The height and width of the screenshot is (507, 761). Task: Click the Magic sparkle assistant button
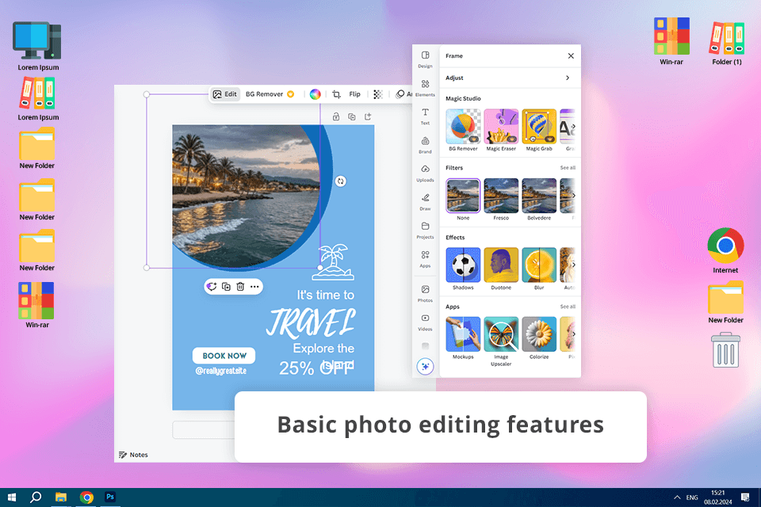point(425,367)
